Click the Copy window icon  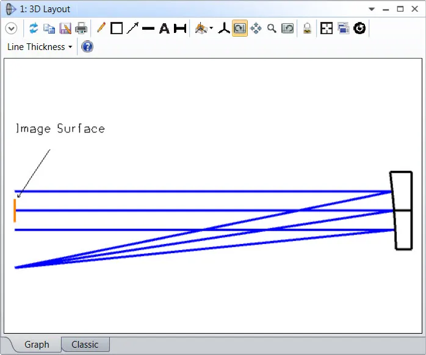click(49, 28)
